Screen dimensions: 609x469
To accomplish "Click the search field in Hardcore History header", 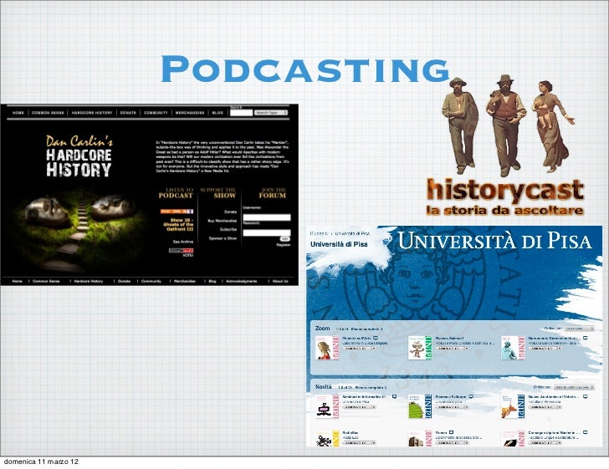I will tap(241, 113).
